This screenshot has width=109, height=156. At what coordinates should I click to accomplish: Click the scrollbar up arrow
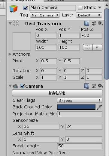coord(107,5)
